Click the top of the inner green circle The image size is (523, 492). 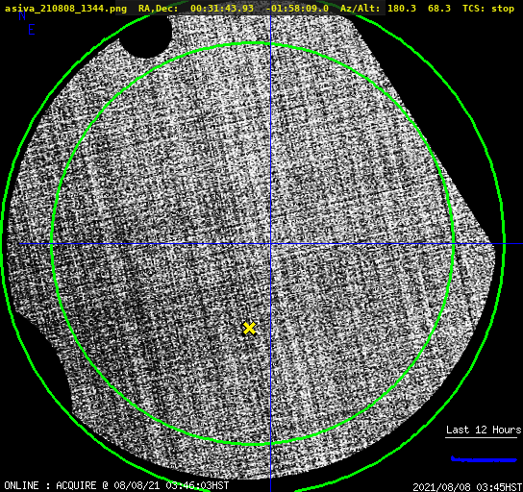pos(253,43)
